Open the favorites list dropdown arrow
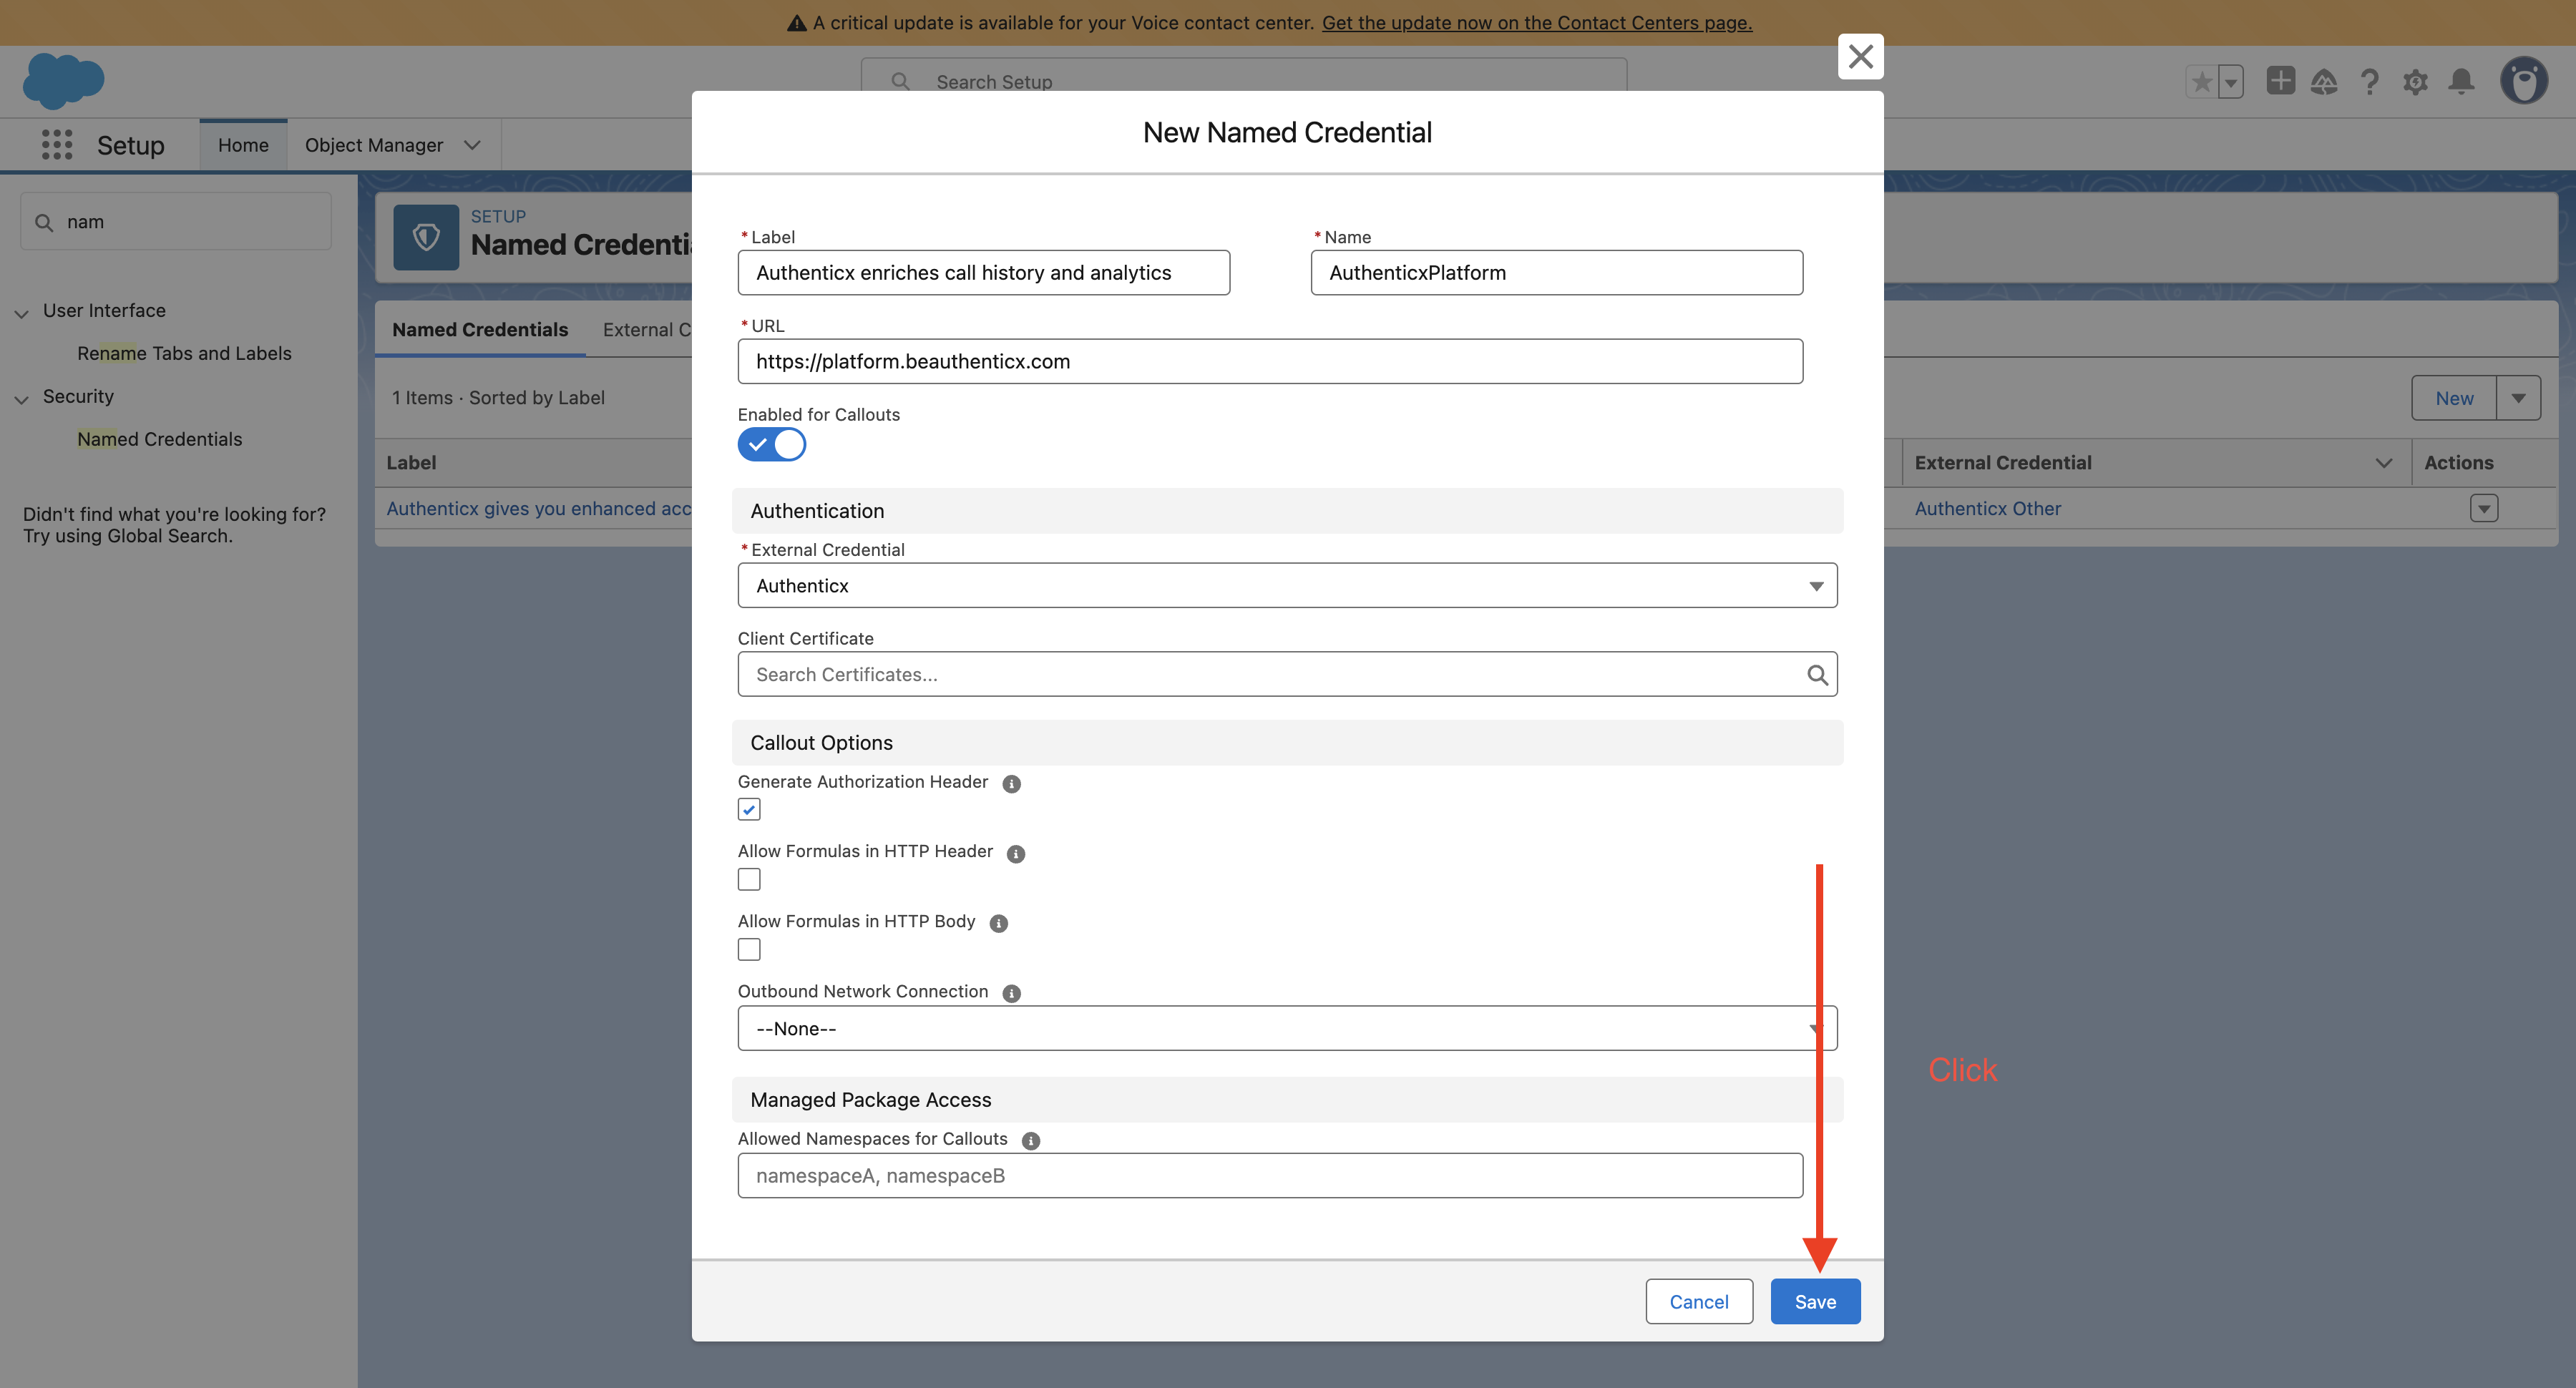Screen dimensions: 2576x1388 (x=2231, y=81)
